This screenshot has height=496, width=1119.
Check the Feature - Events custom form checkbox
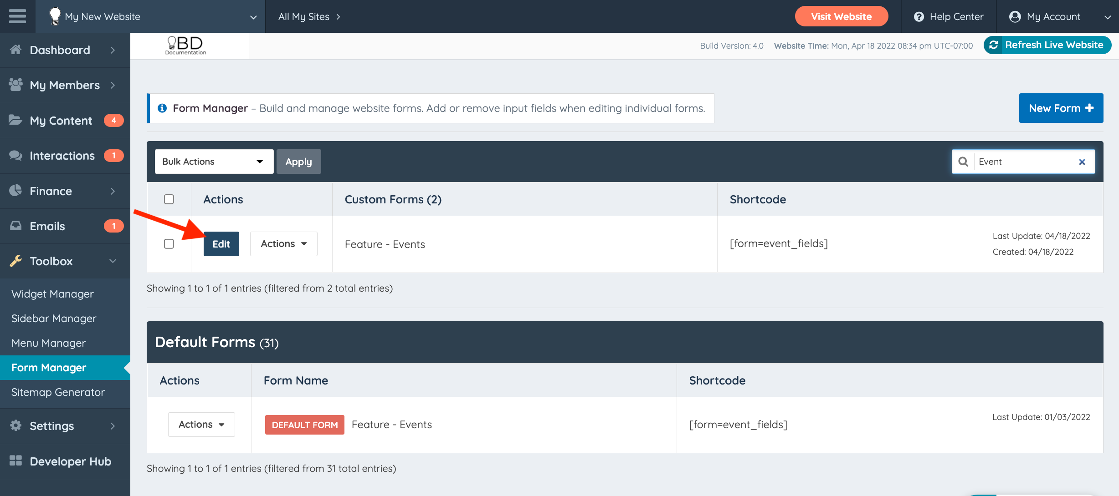[x=169, y=244]
